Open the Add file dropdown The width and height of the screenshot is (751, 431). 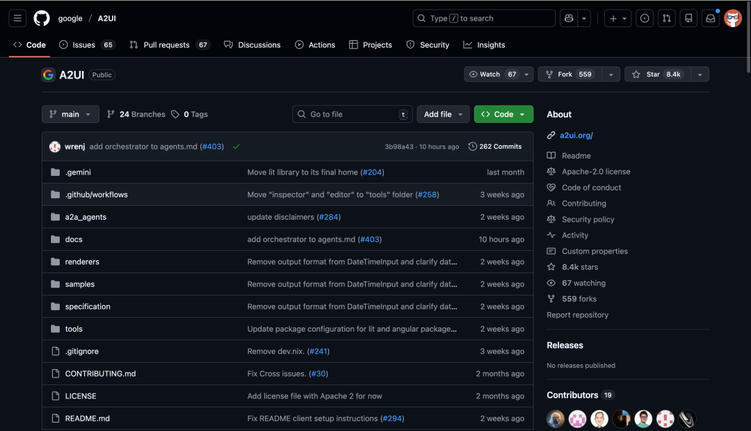click(443, 114)
